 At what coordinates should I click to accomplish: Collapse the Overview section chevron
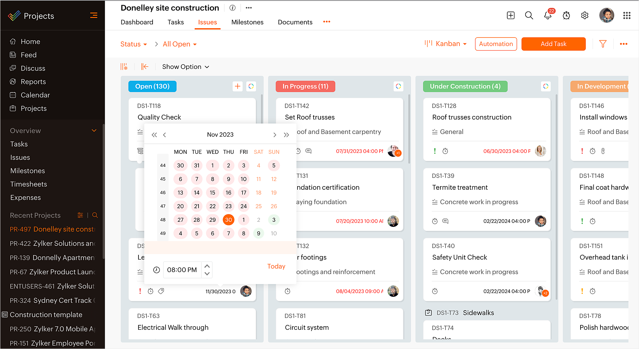[94, 130]
